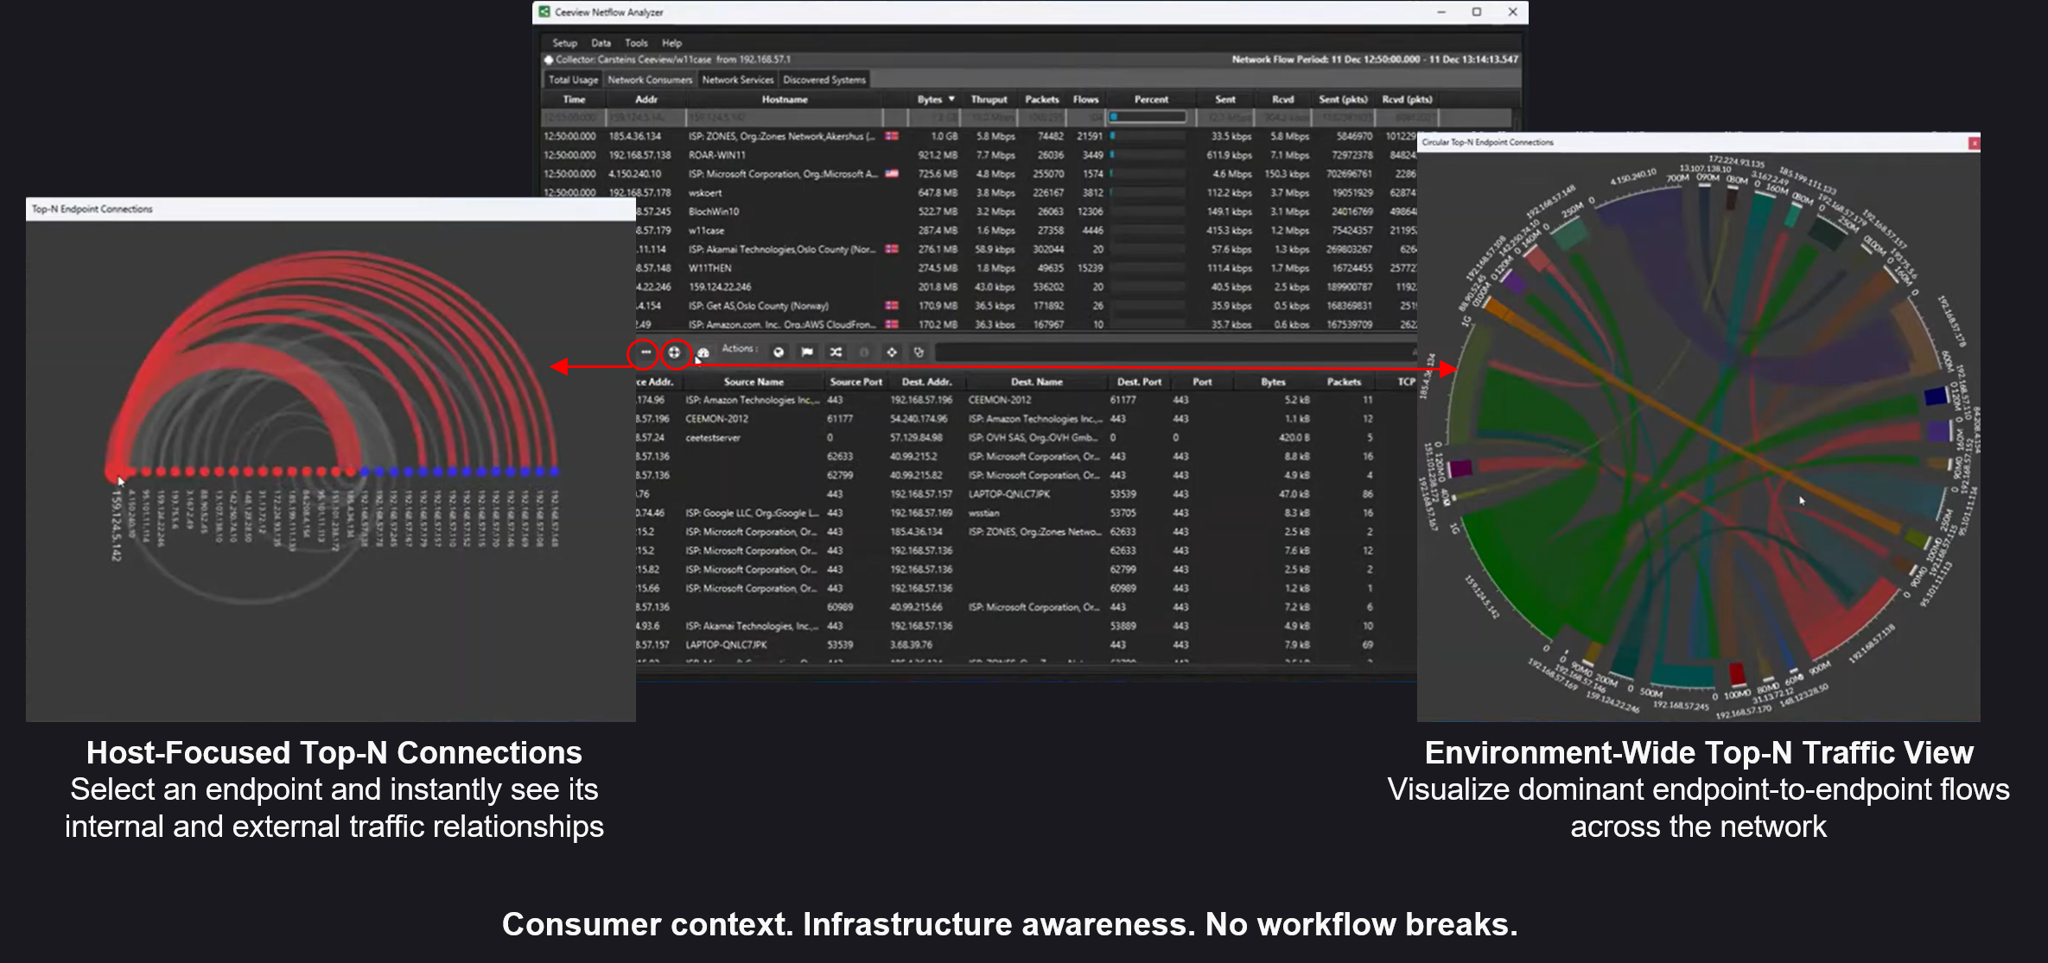Click the circular chart icon circled in red
The width and height of the screenshot is (2048, 963).
click(675, 352)
